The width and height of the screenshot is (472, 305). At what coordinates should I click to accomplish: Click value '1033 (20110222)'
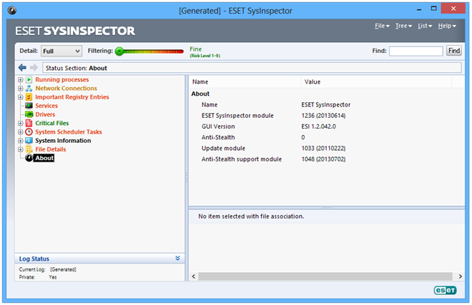click(x=323, y=149)
